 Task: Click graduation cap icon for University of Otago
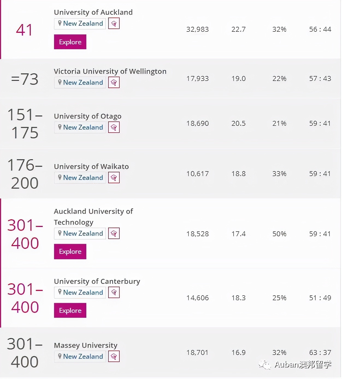114,127
